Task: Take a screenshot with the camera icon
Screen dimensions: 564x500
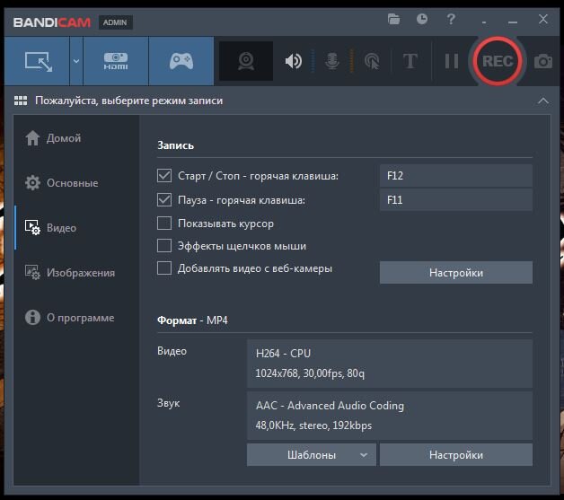Action: [543, 61]
